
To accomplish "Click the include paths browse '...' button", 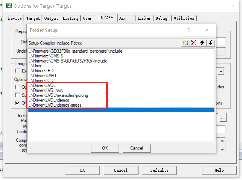I will [x=223, y=118].
